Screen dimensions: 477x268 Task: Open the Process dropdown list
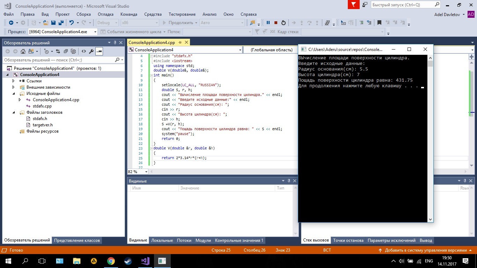[95, 32]
